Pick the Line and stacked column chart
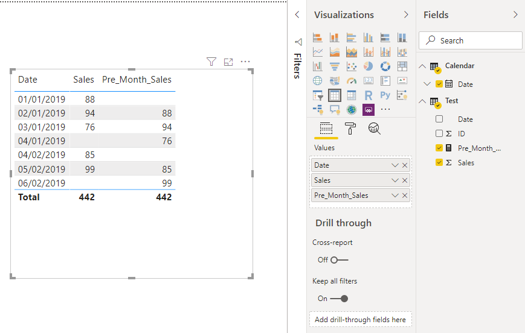This screenshot has width=525, height=333. click(369, 52)
